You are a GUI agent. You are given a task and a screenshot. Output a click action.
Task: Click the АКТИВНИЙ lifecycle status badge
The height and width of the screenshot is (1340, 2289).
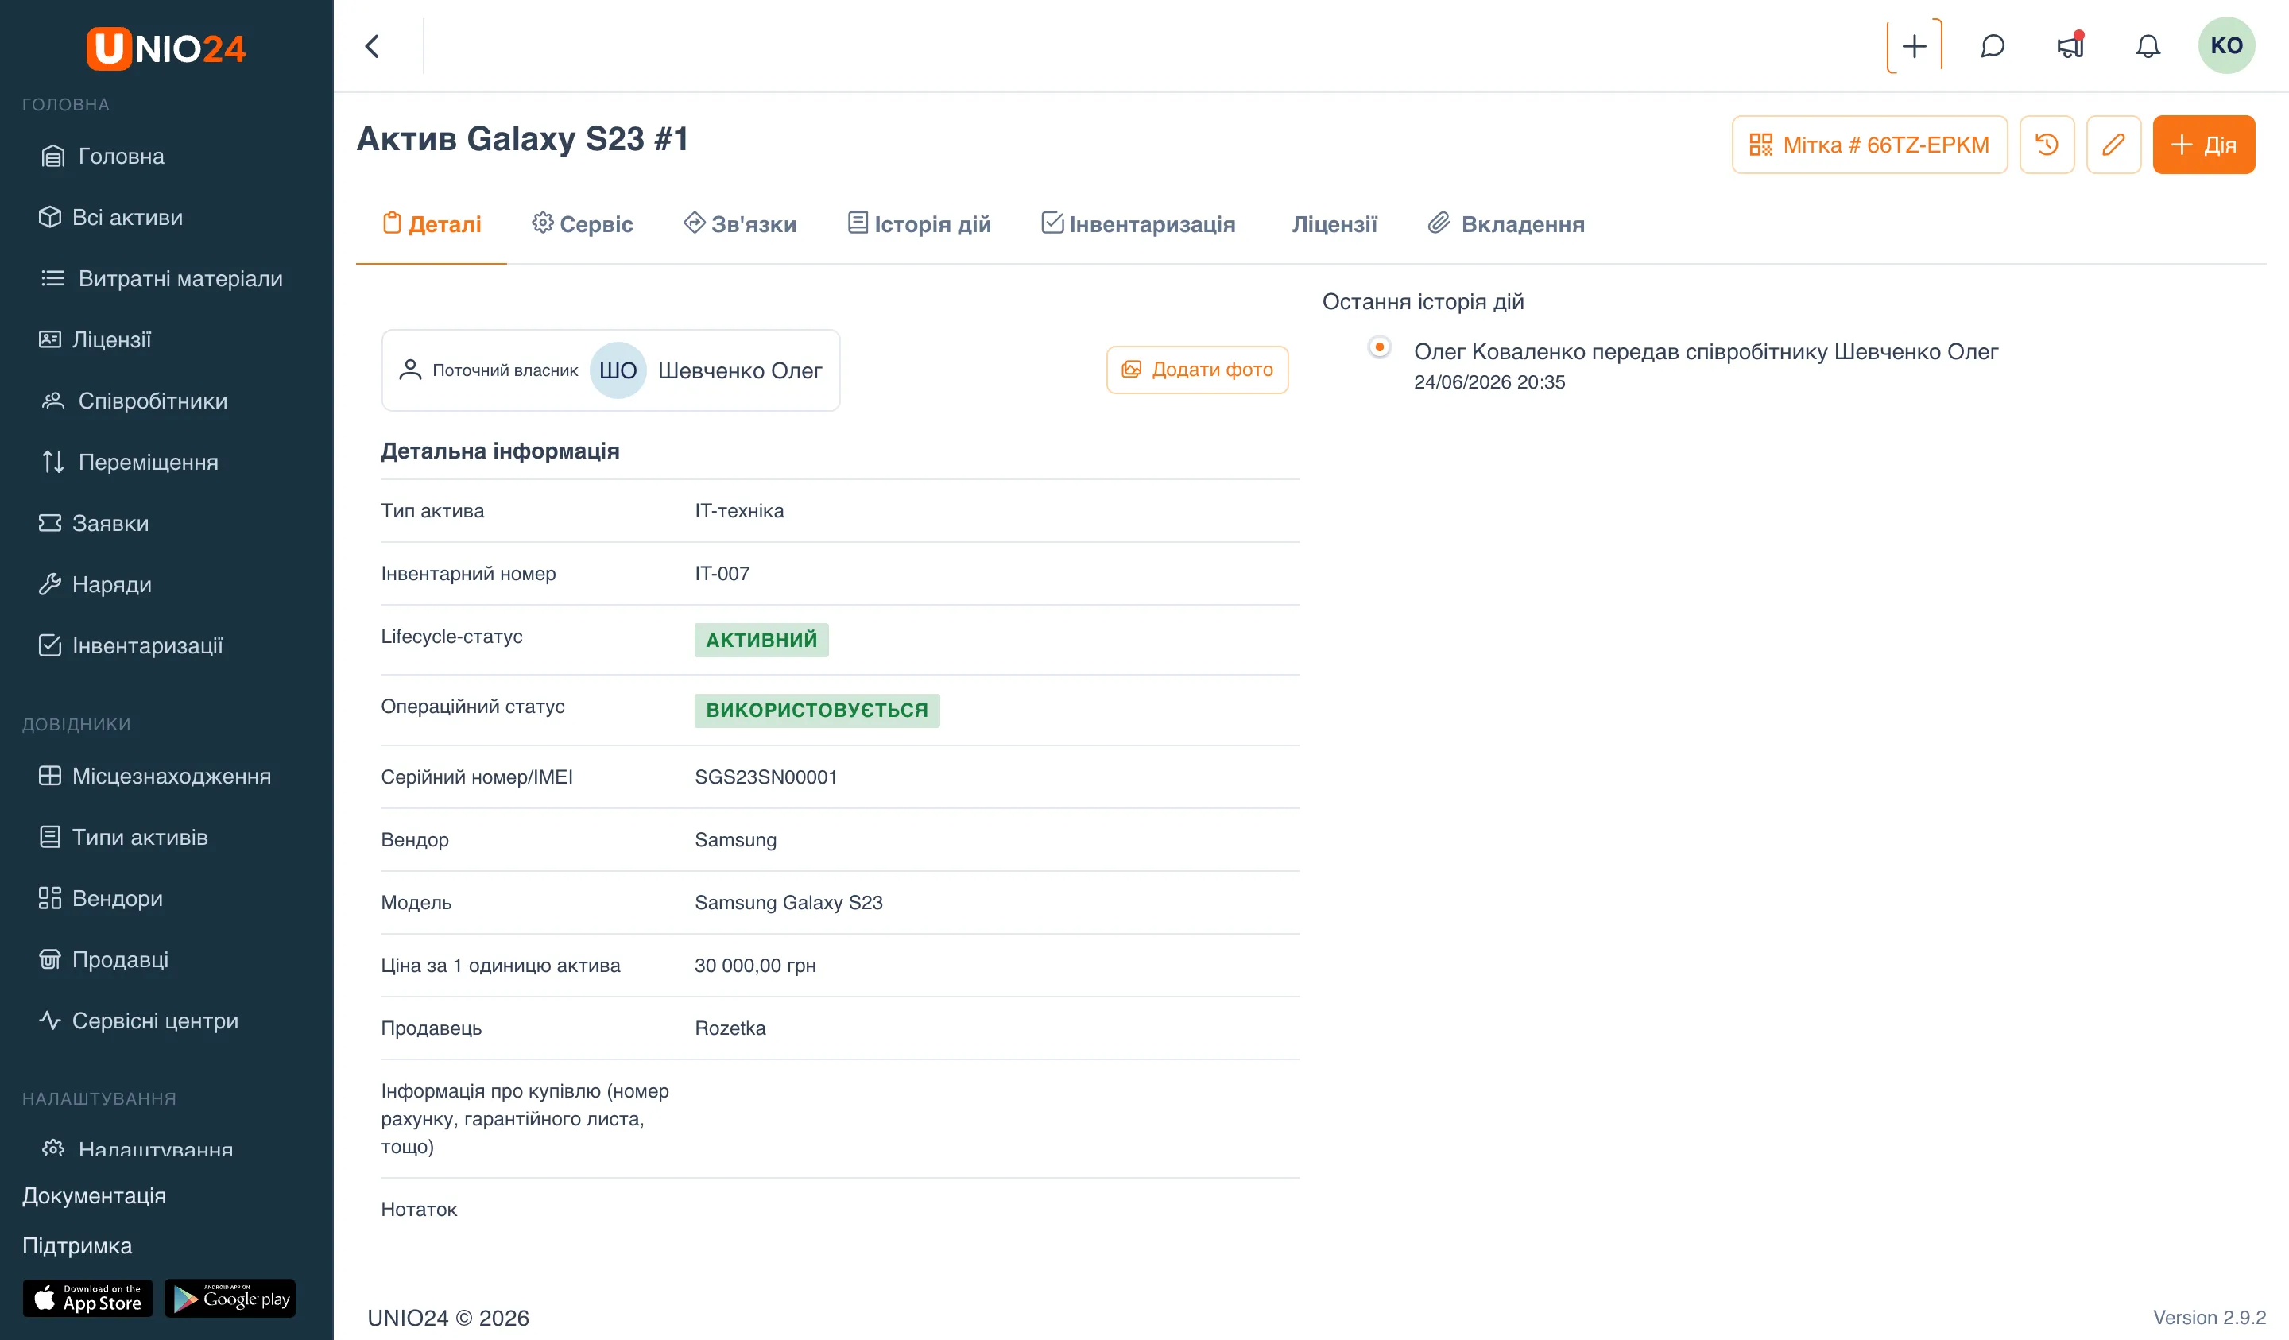pos(761,640)
